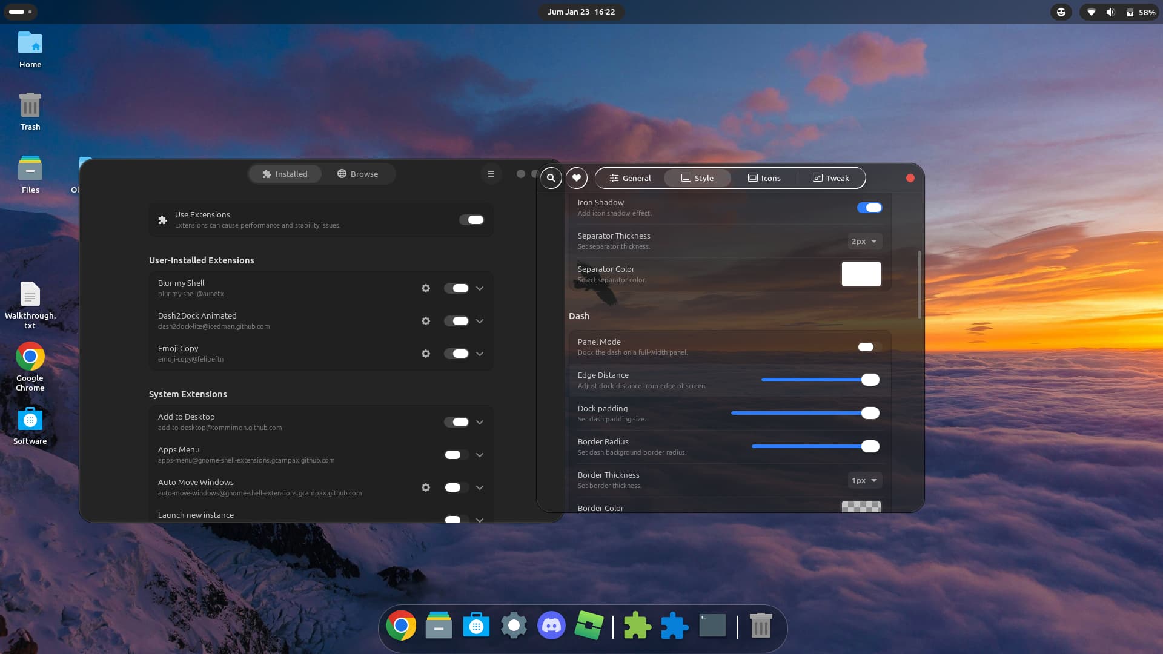Open the Extensions hamburger menu
Screen dimensions: 1163x654
[x=491, y=174]
